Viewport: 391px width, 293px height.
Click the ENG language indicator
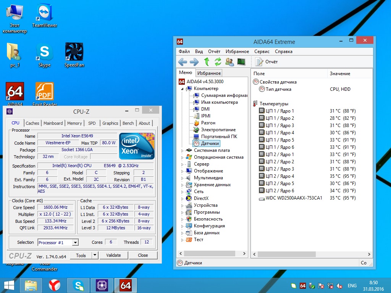[x=352, y=286]
